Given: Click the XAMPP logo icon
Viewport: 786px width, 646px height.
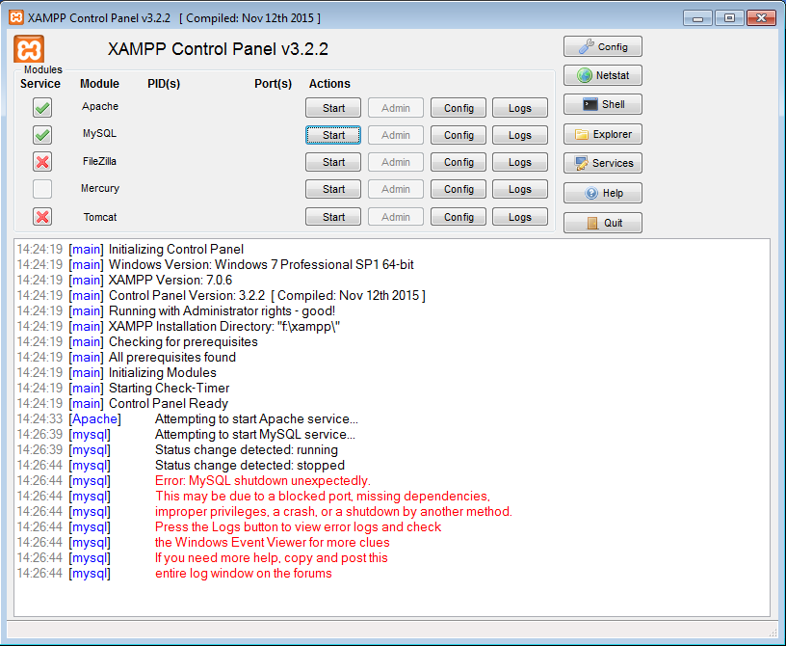Looking at the screenshot, I should tap(29, 49).
